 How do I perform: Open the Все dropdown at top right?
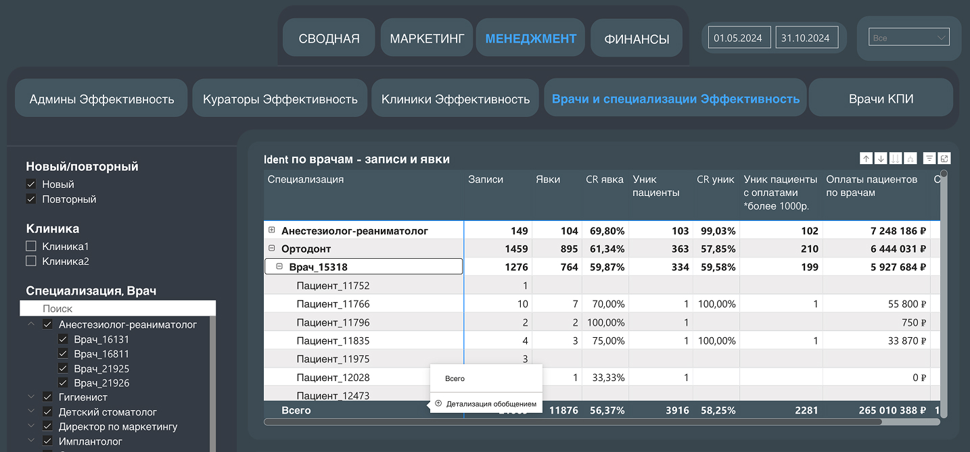[910, 38]
